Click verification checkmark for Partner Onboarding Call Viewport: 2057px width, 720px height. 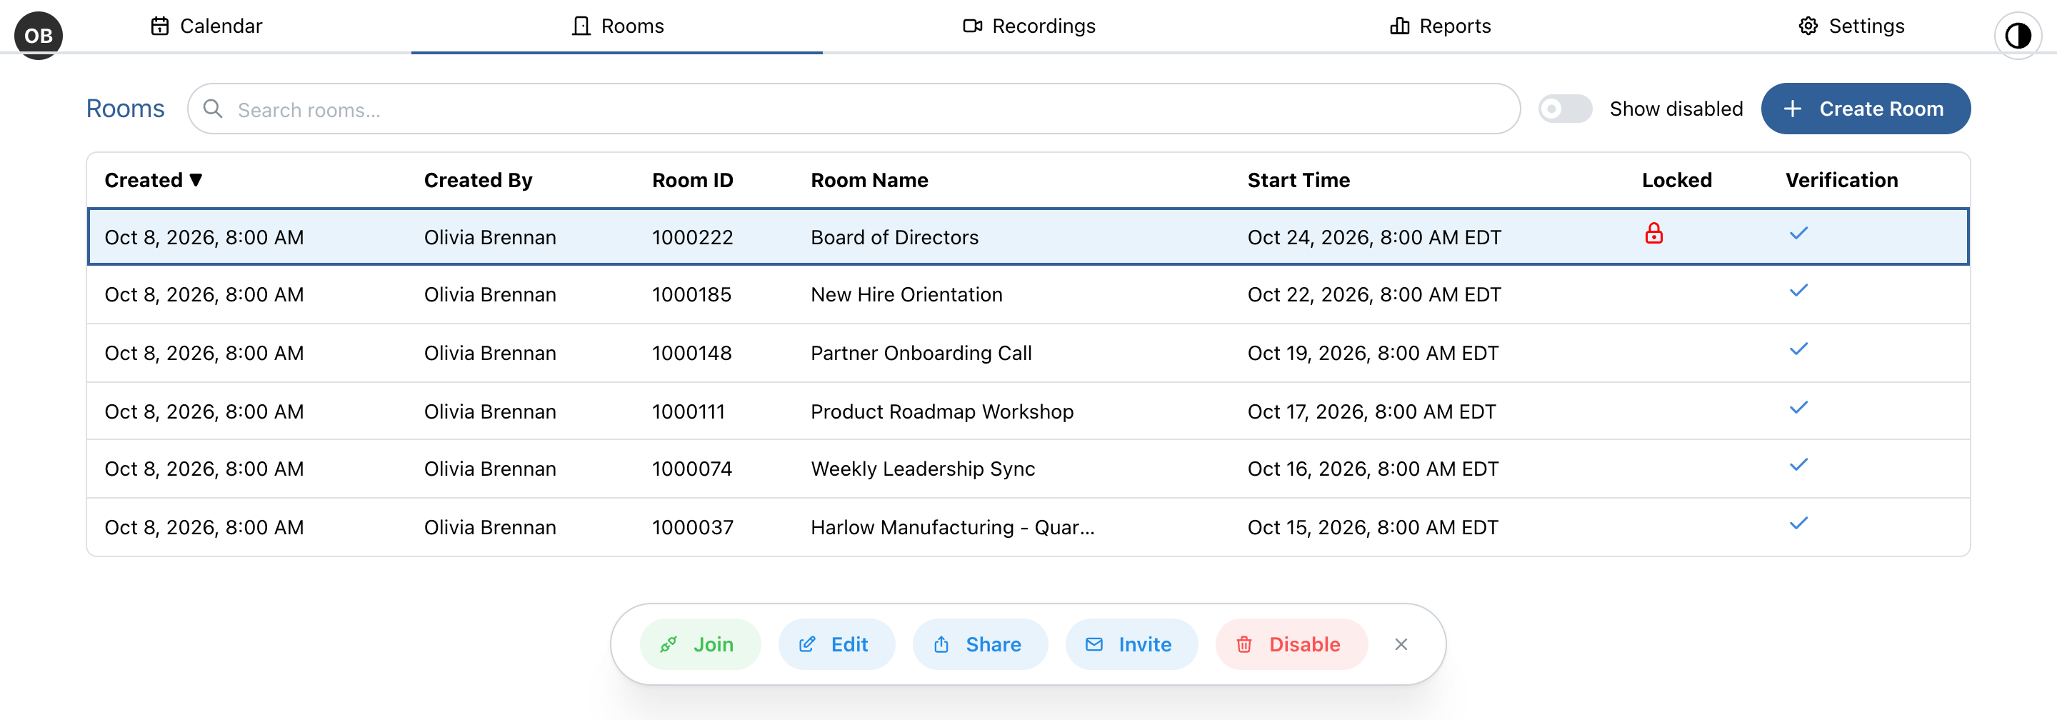(1798, 349)
